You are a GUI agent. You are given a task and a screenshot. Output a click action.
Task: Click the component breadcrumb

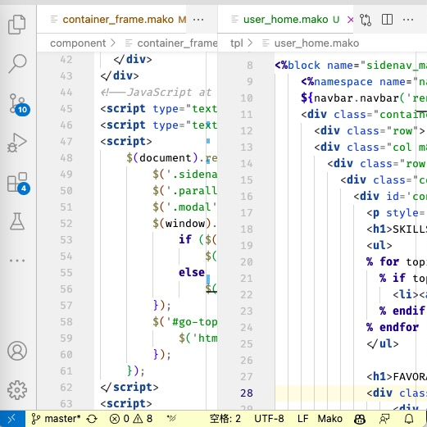[x=78, y=43]
